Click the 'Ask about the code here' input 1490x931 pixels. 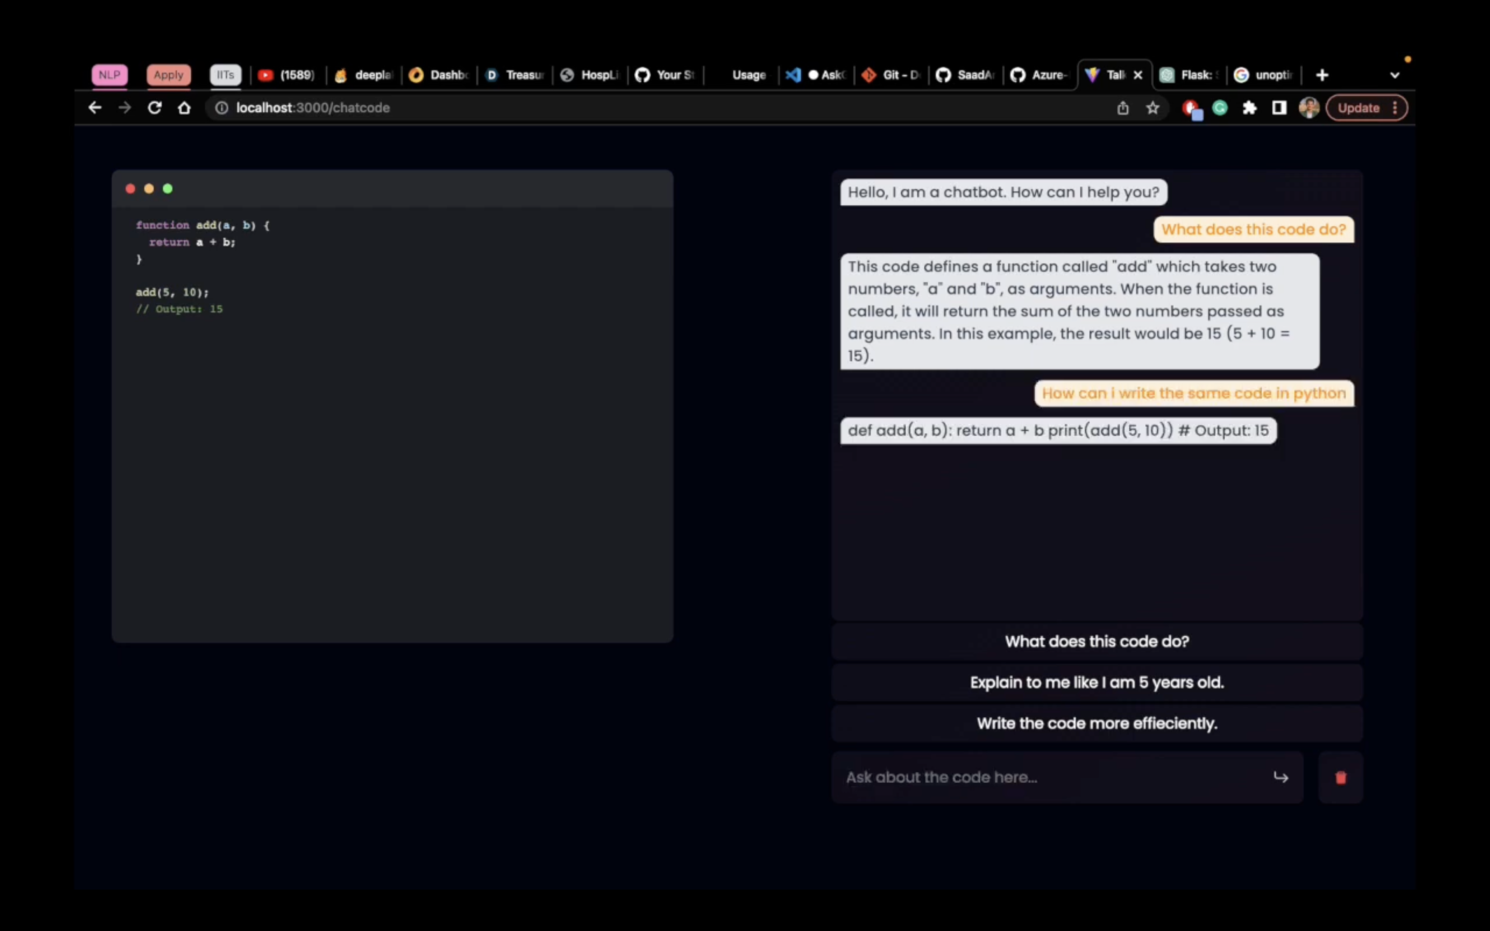tap(1047, 777)
